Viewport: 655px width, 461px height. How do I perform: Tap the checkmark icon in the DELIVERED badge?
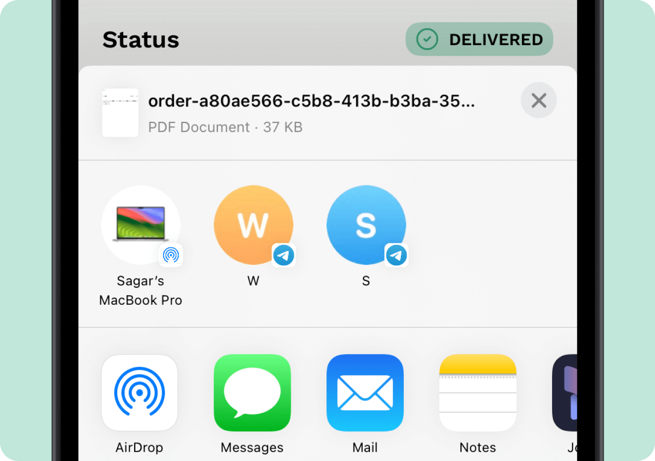point(427,39)
